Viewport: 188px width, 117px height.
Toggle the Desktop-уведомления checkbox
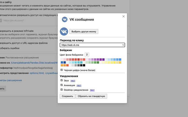(x=62, y=90)
